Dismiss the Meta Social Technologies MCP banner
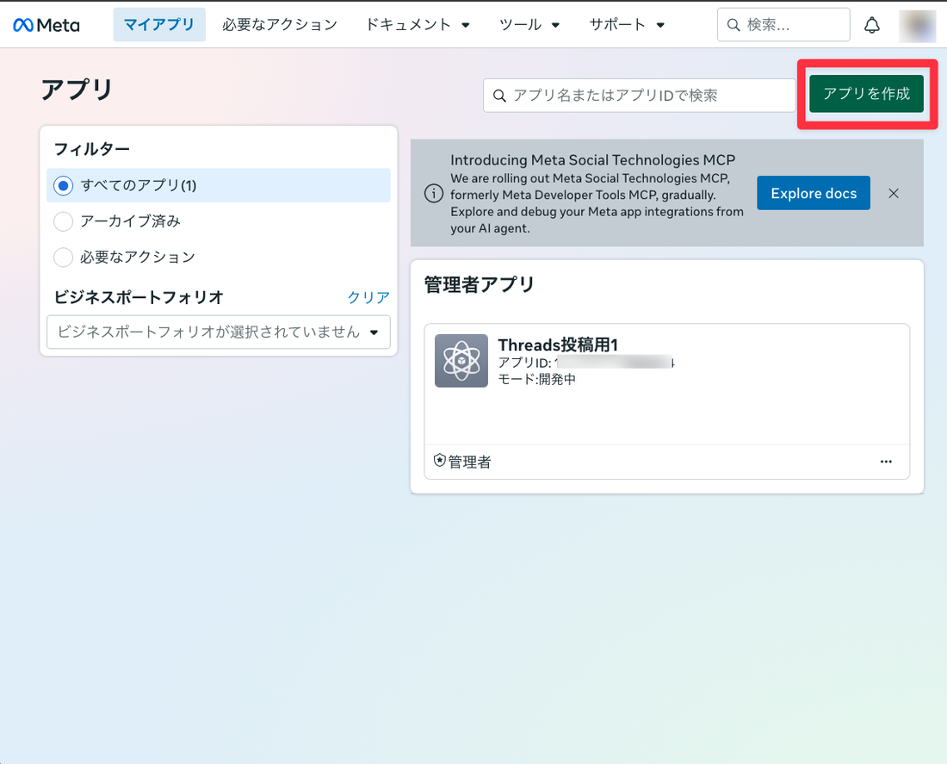Image resolution: width=947 pixels, height=764 pixels. click(894, 194)
